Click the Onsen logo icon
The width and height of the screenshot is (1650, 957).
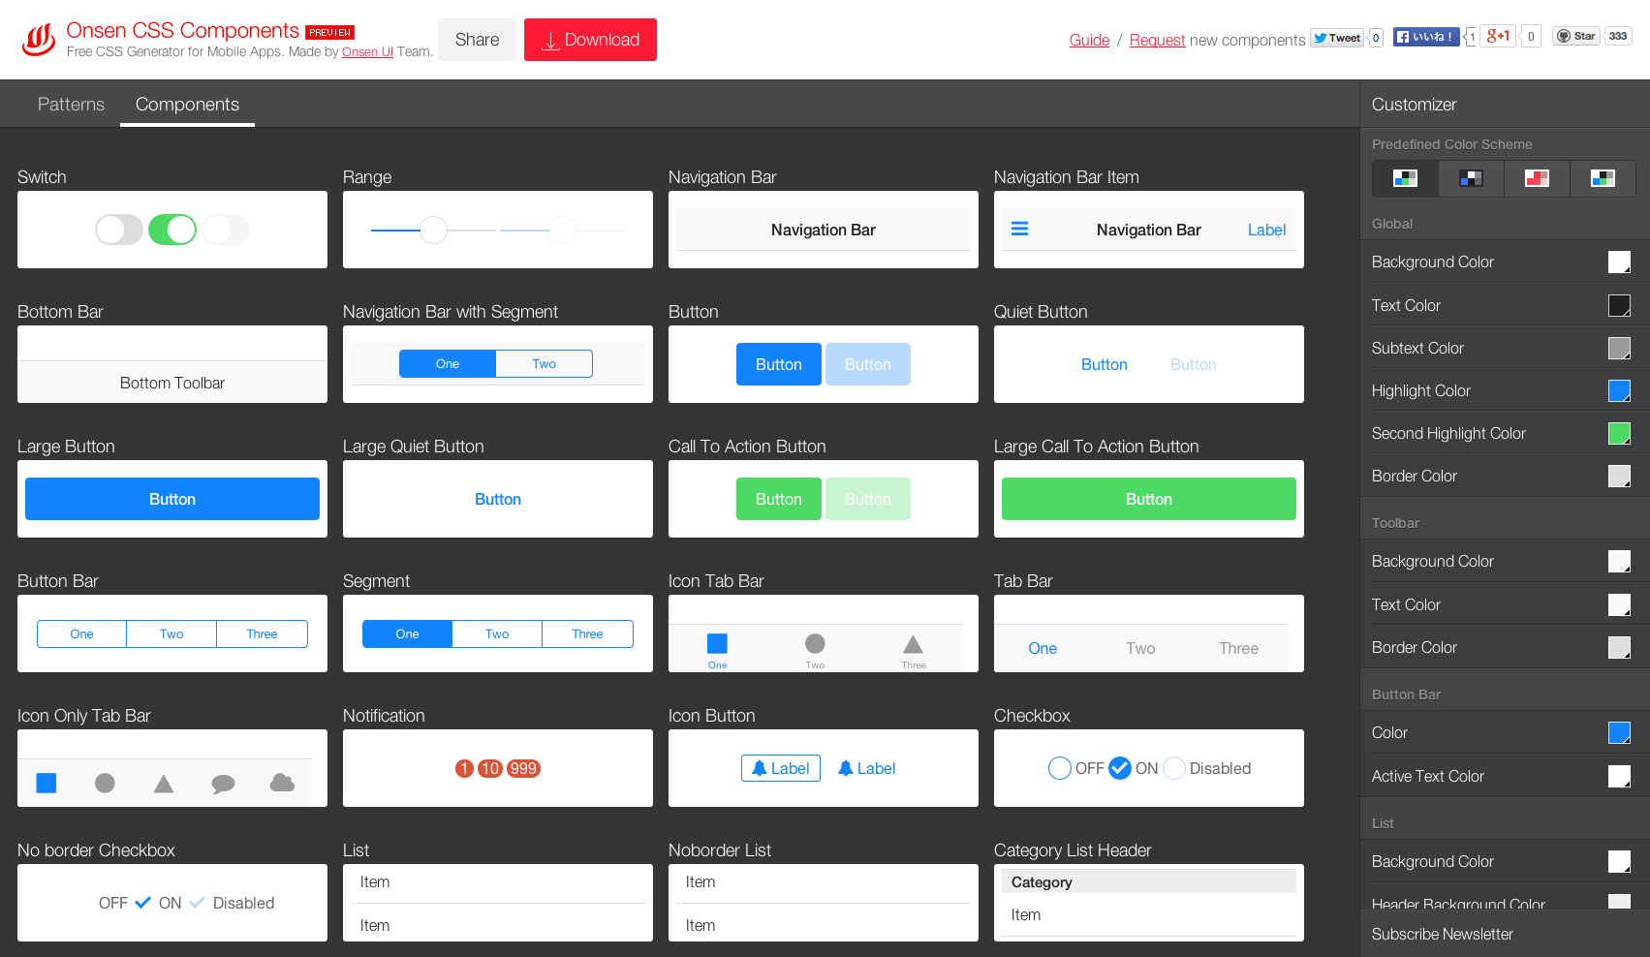(39, 40)
